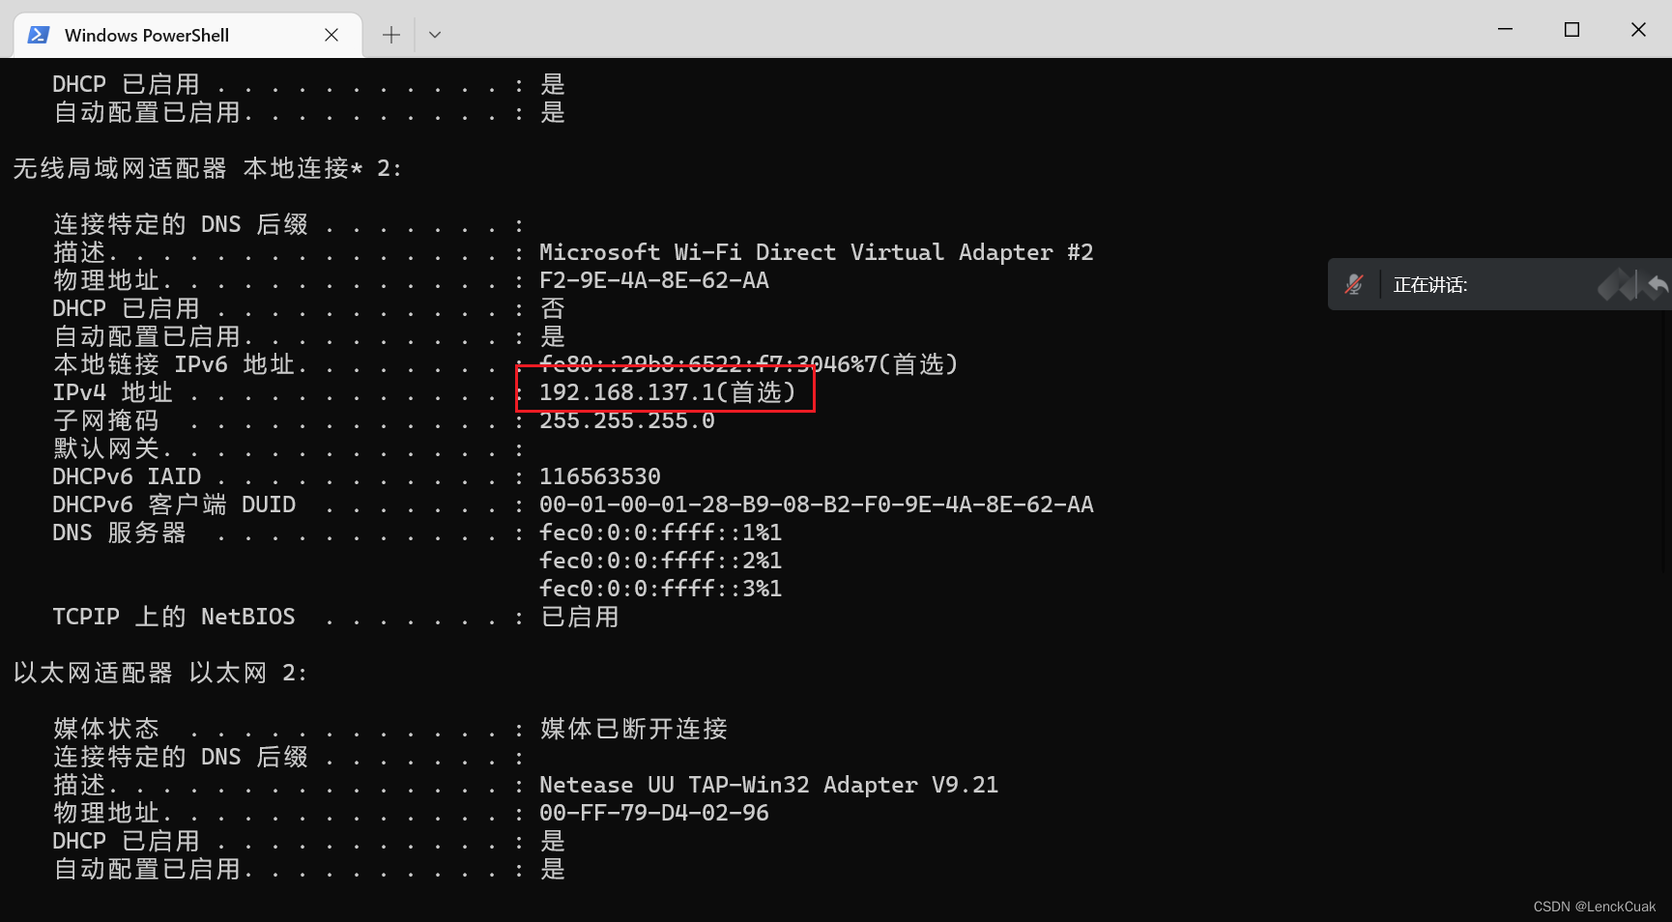The height and width of the screenshot is (922, 1672).
Task: Open the terminal profile dropdown chevron
Action: (434, 34)
